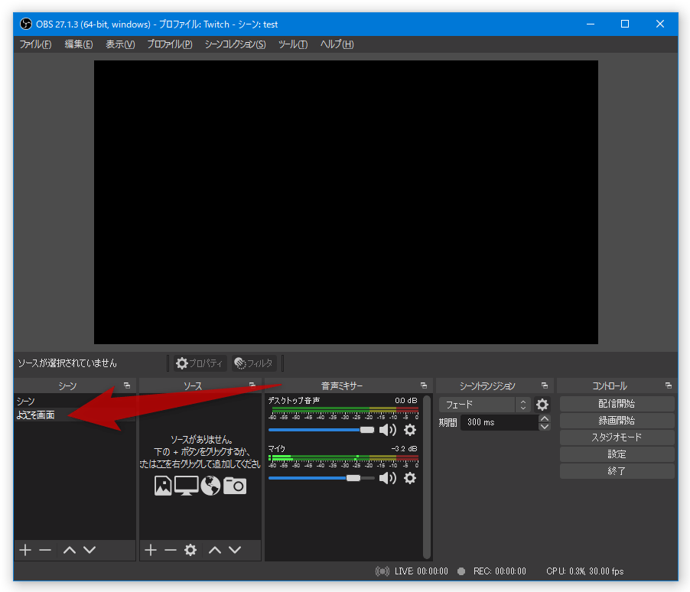Open デスクトップ音声 settings gear
Image resolution: width=690 pixels, height=592 pixels.
click(x=410, y=430)
